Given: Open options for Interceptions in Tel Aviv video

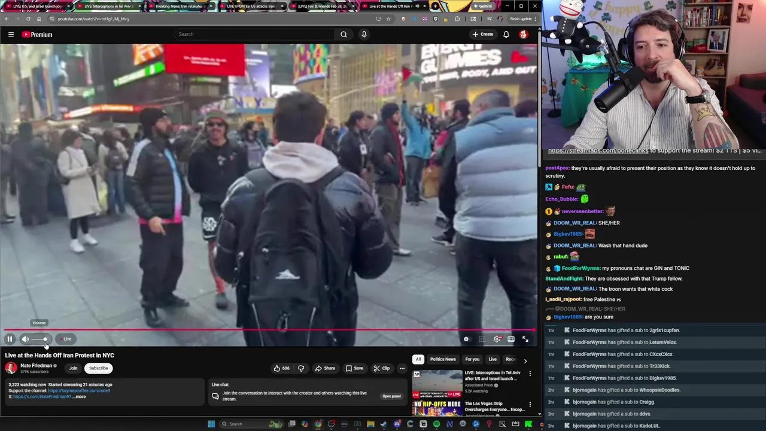Looking at the screenshot, I should [530, 374].
